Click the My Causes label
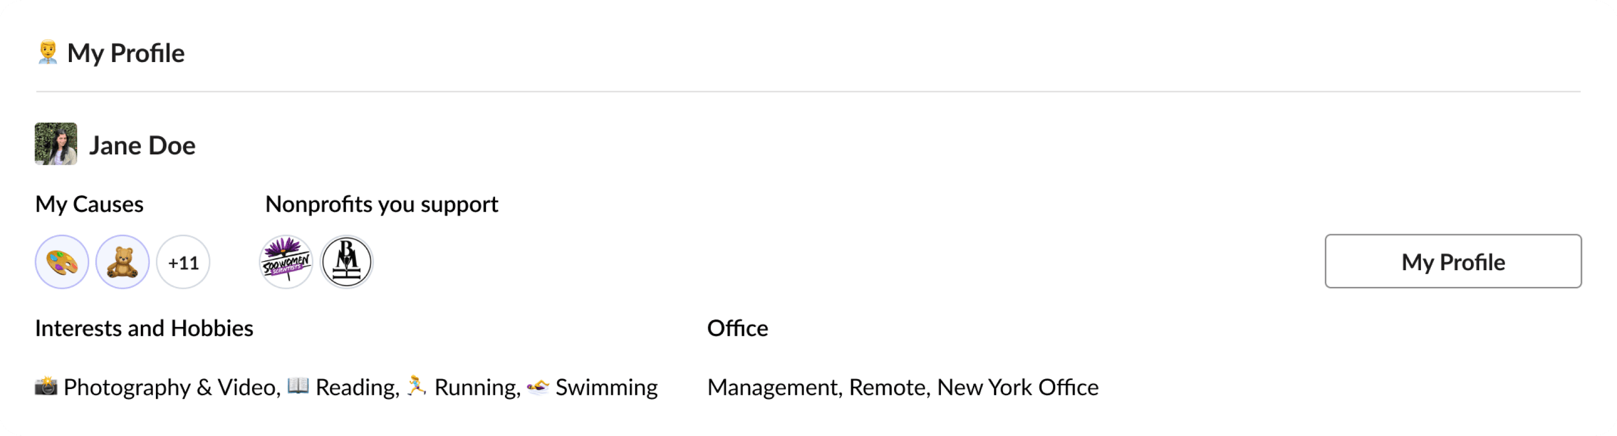The height and width of the screenshot is (436, 1617). click(x=89, y=204)
